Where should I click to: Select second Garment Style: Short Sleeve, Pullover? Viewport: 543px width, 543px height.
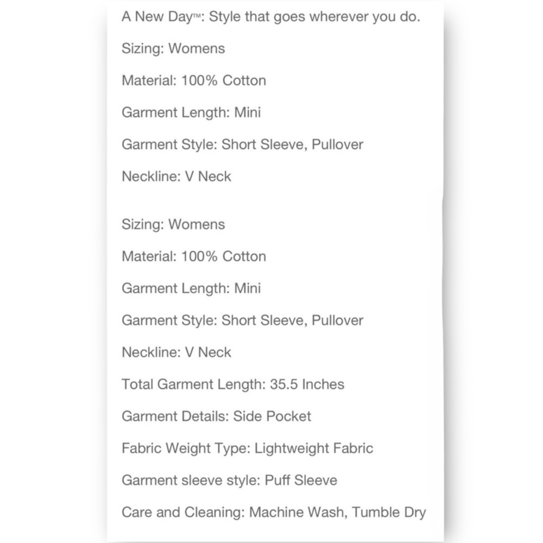coord(242,320)
